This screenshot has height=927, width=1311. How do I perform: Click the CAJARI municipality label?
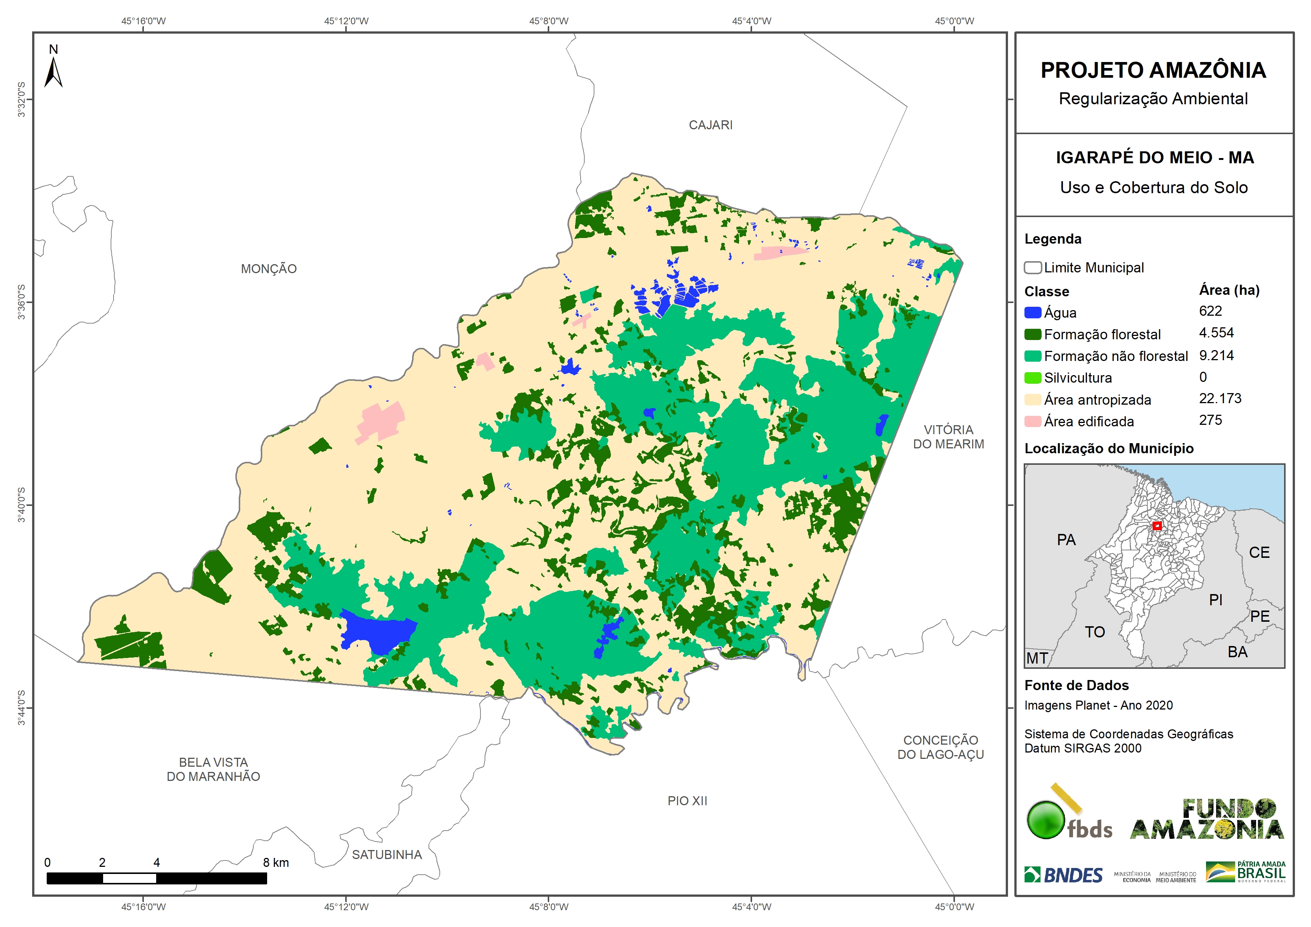pyautogui.click(x=710, y=125)
